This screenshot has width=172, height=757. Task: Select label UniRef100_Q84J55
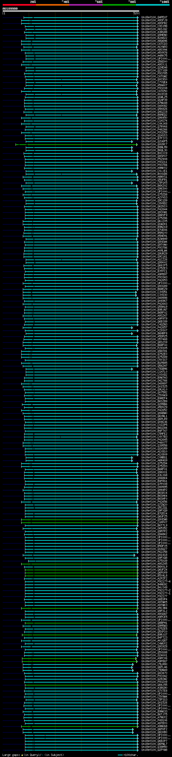coord(154,685)
